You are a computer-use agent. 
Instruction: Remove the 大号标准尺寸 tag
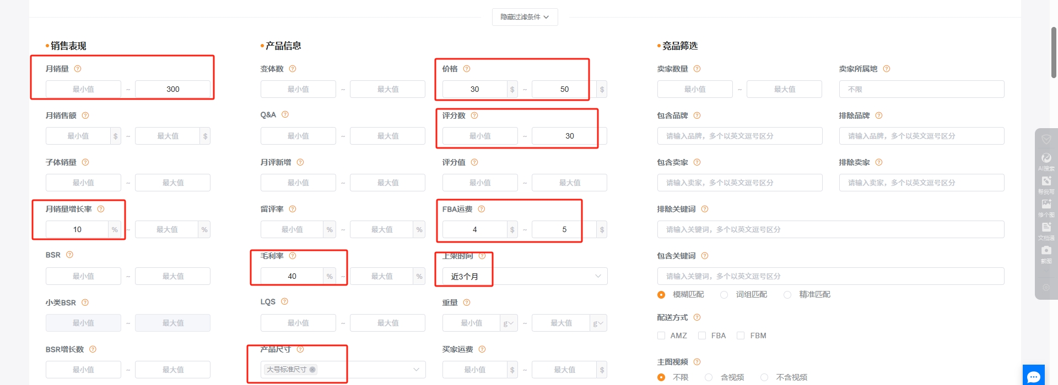(x=312, y=370)
